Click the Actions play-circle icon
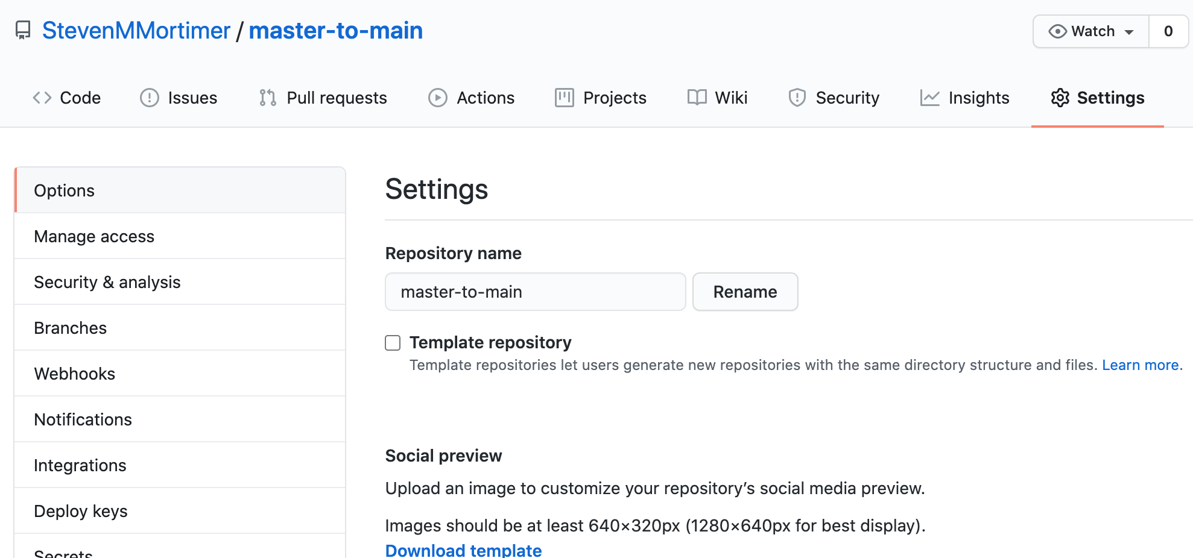 coord(438,98)
